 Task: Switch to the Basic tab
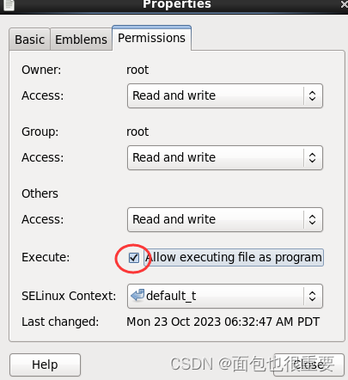click(29, 40)
